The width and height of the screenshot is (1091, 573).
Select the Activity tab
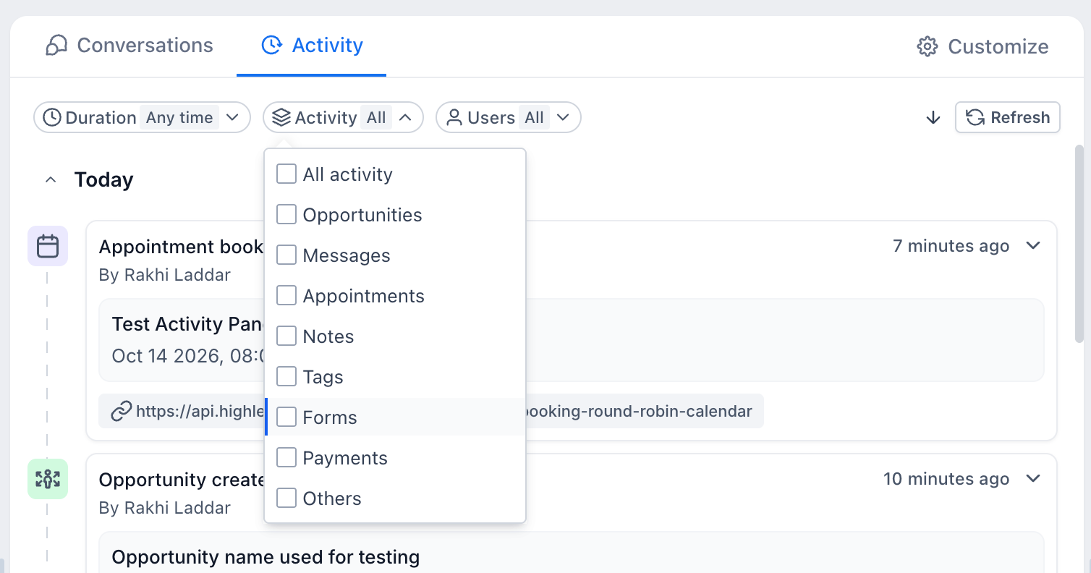point(312,46)
